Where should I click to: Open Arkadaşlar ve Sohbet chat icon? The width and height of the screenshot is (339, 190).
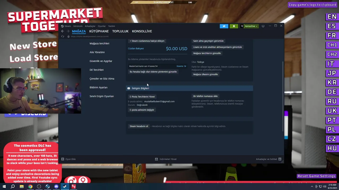click(x=280, y=159)
